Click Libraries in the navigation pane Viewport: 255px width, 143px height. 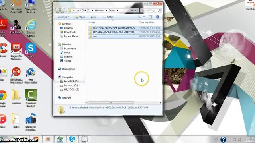point(66,44)
